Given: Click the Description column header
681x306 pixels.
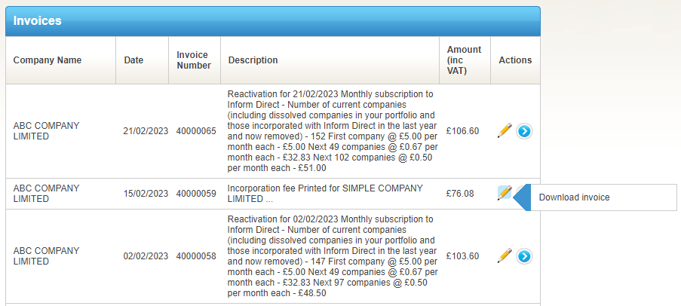Looking at the screenshot, I should [253, 60].
